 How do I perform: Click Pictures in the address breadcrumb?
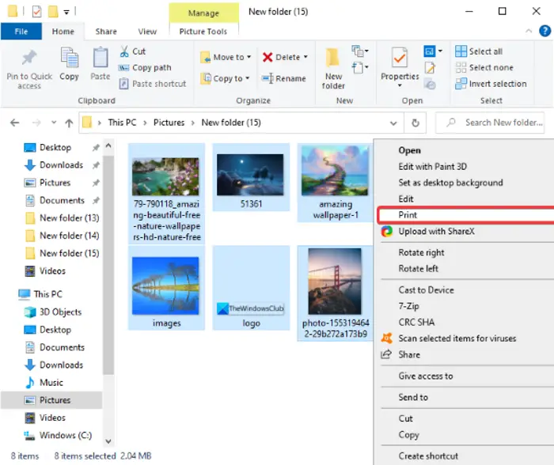click(169, 123)
